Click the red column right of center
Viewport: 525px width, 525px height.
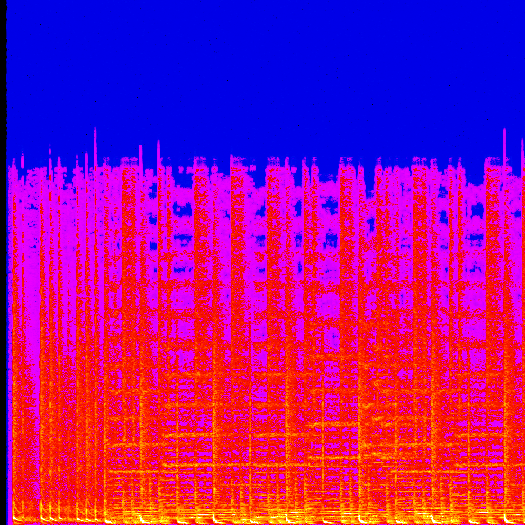point(348,256)
